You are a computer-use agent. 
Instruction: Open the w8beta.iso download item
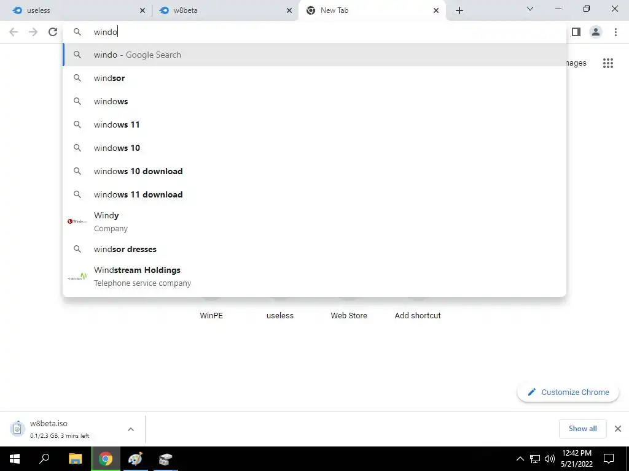tap(64, 429)
